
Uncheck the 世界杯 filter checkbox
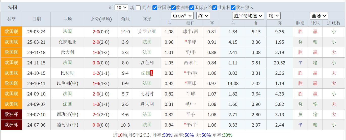pyautogui.click(x=215, y=8)
